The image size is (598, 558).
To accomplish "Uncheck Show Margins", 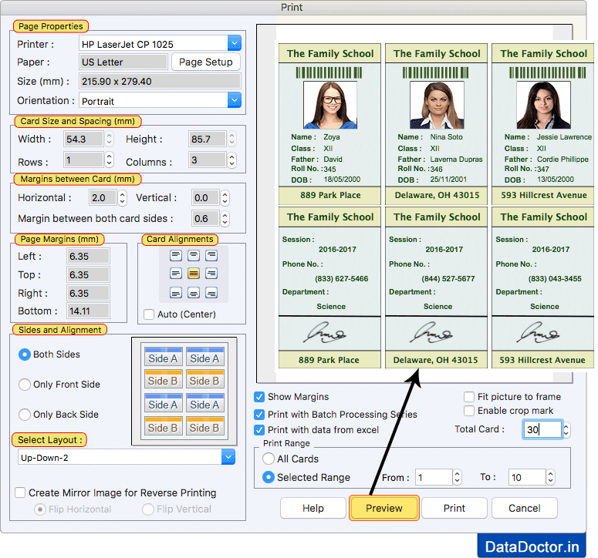I will (259, 397).
